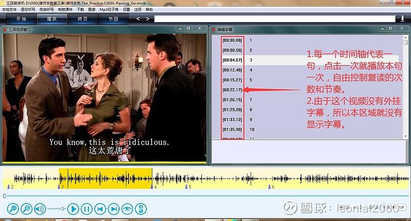Select the [01:29.20] timestamp row
Screen dimensions: 411x221
[x=232, y=110]
